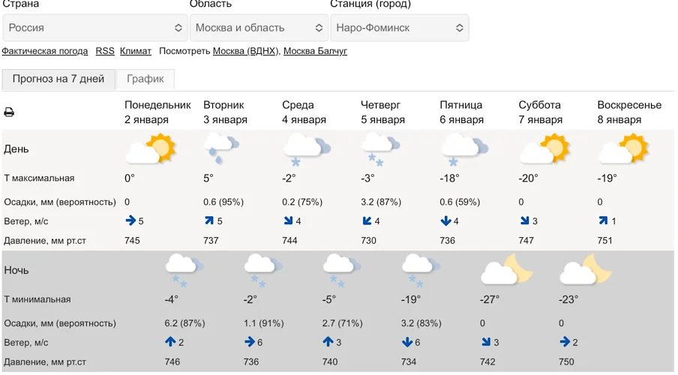Select the Прогноз на 7 дней tab

coord(58,79)
